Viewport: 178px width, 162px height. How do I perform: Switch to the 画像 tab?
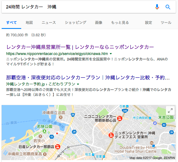coord(99,23)
